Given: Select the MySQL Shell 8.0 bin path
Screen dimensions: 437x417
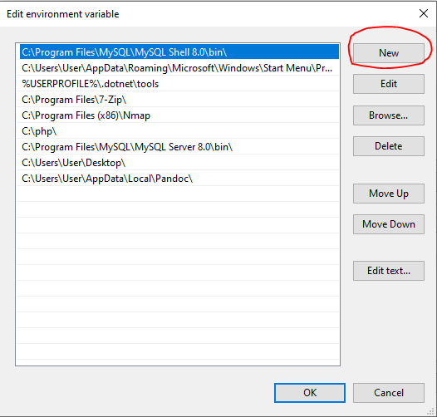Looking at the screenshot, I should [179, 52].
